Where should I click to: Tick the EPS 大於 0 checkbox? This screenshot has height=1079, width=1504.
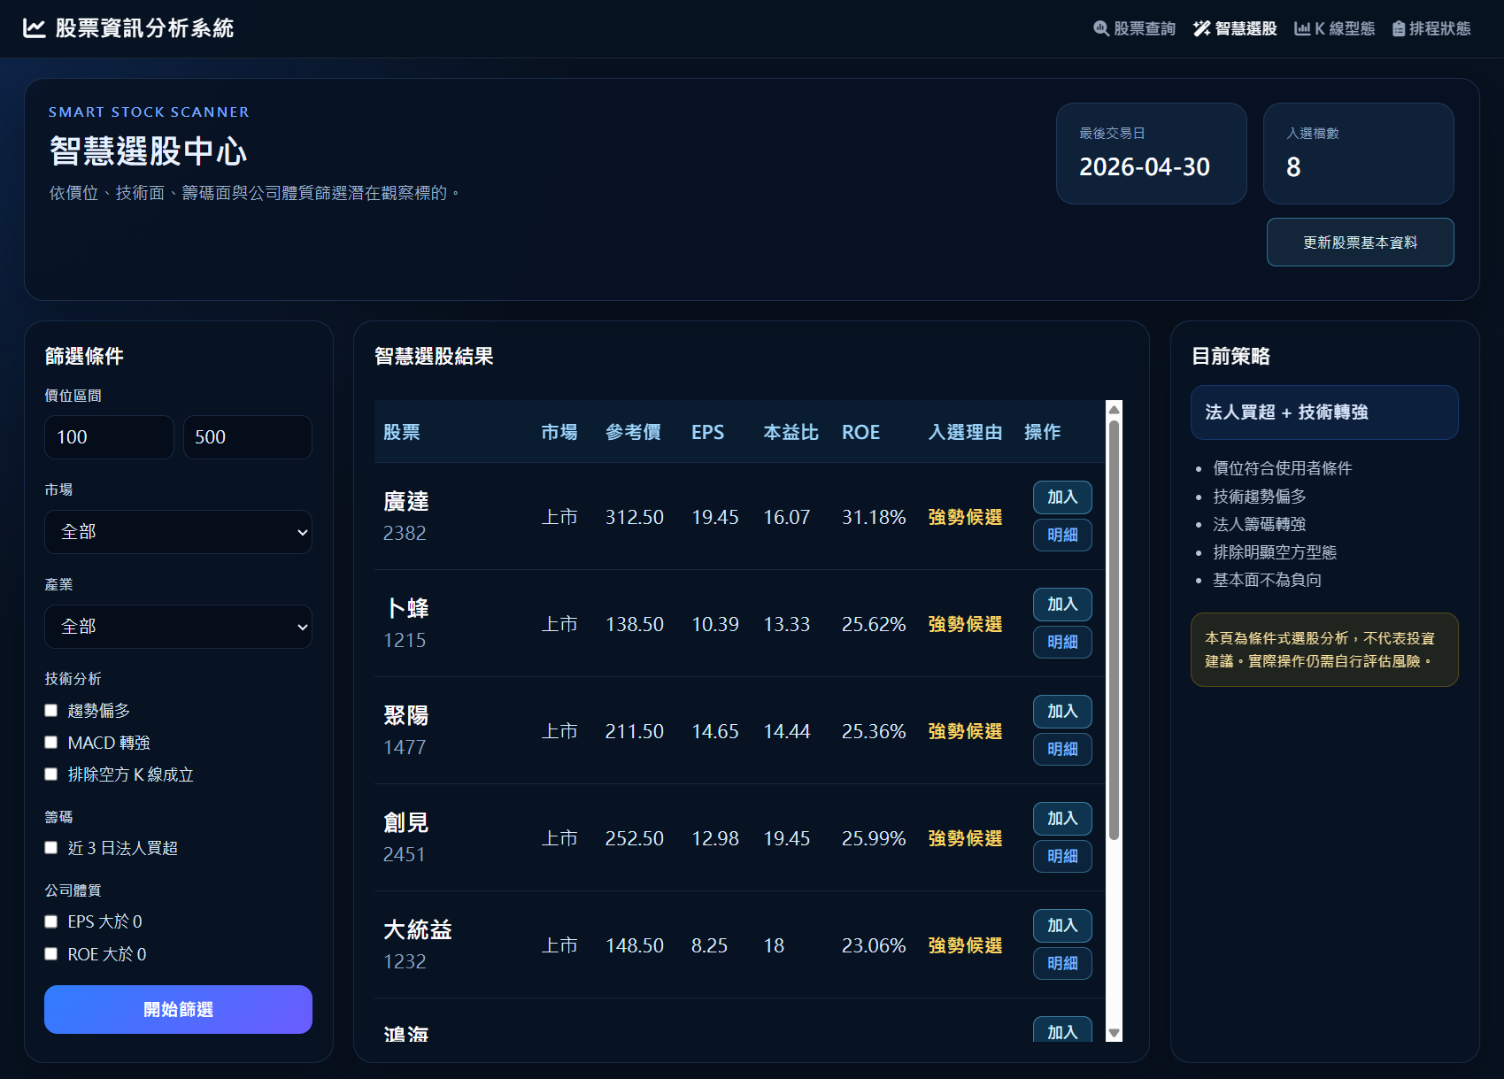click(51, 921)
